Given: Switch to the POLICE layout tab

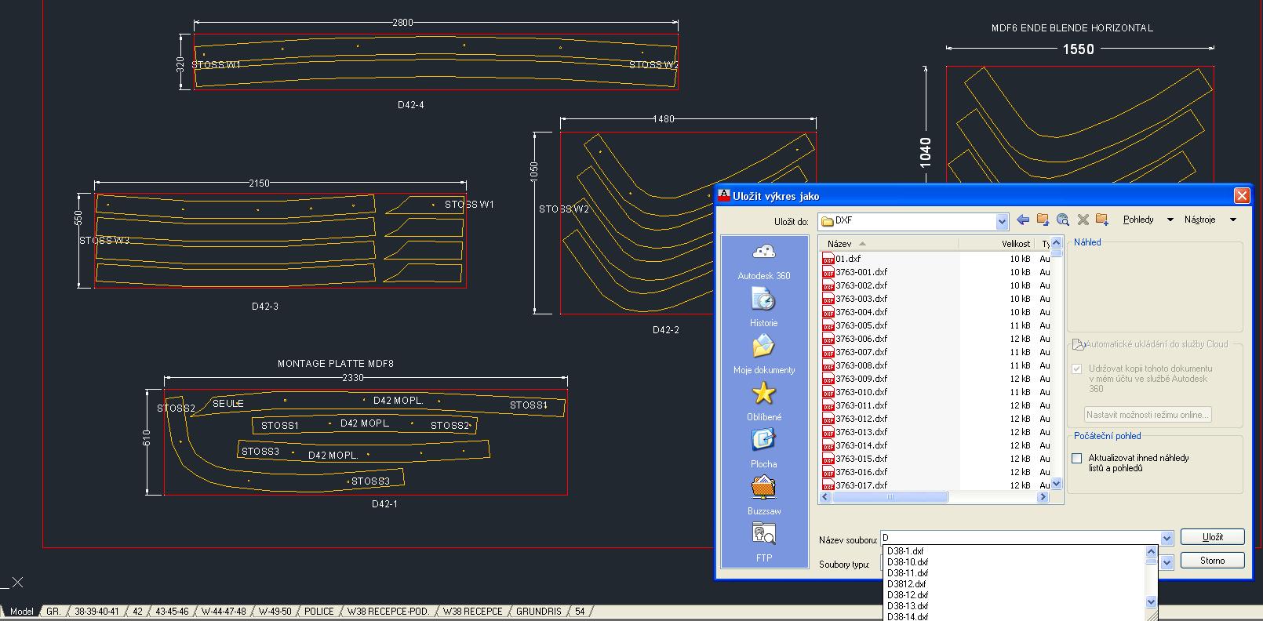Looking at the screenshot, I should tap(318, 612).
